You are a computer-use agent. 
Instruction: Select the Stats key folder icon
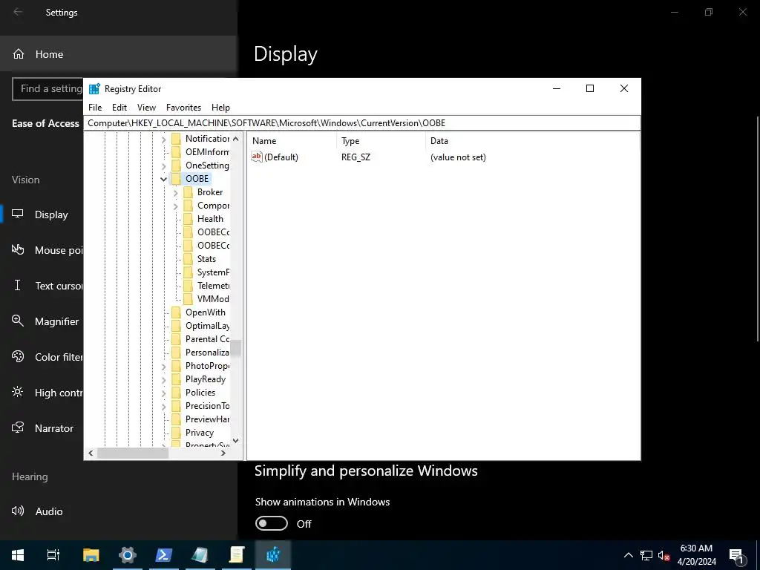pyautogui.click(x=188, y=259)
